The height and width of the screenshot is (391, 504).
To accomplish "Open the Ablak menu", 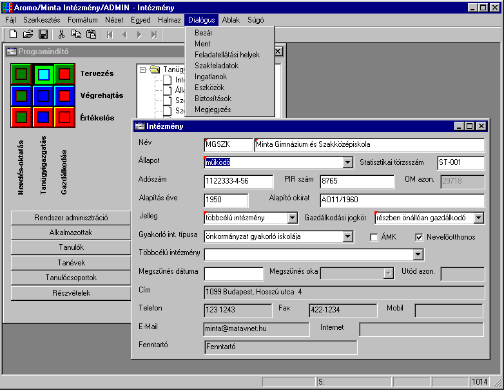I will point(231,20).
